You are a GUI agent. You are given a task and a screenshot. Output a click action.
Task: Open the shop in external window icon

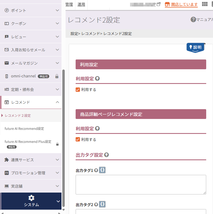(x=159, y=4)
